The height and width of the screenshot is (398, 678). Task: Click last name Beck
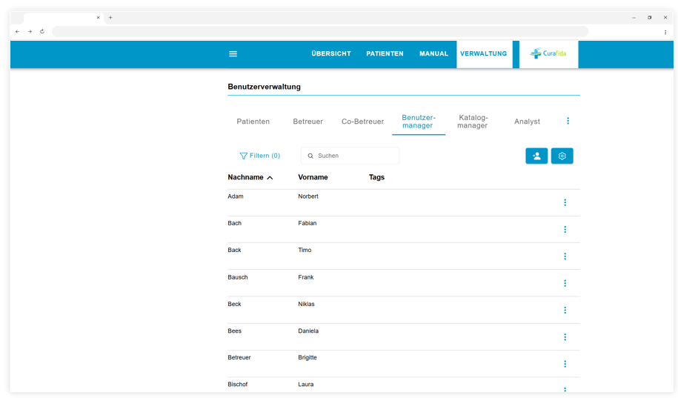pos(234,304)
